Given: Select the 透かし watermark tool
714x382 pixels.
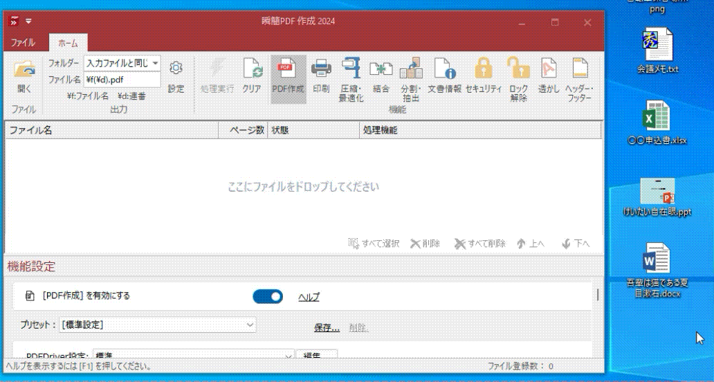Looking at the screenshot, I should click(549, 77).
